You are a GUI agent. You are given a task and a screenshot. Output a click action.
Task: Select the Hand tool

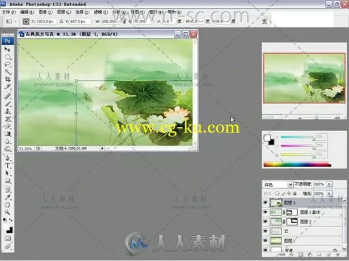point(7,205)
